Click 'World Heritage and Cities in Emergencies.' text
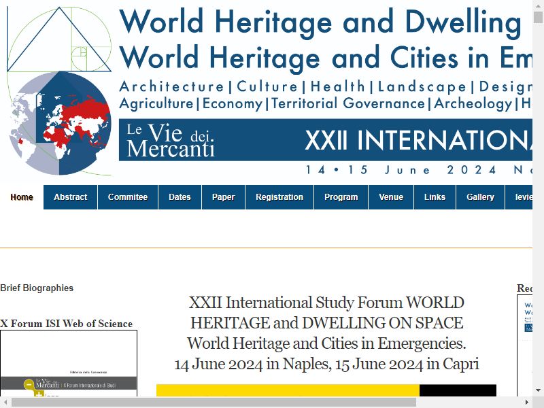 (x=326, y=343)
